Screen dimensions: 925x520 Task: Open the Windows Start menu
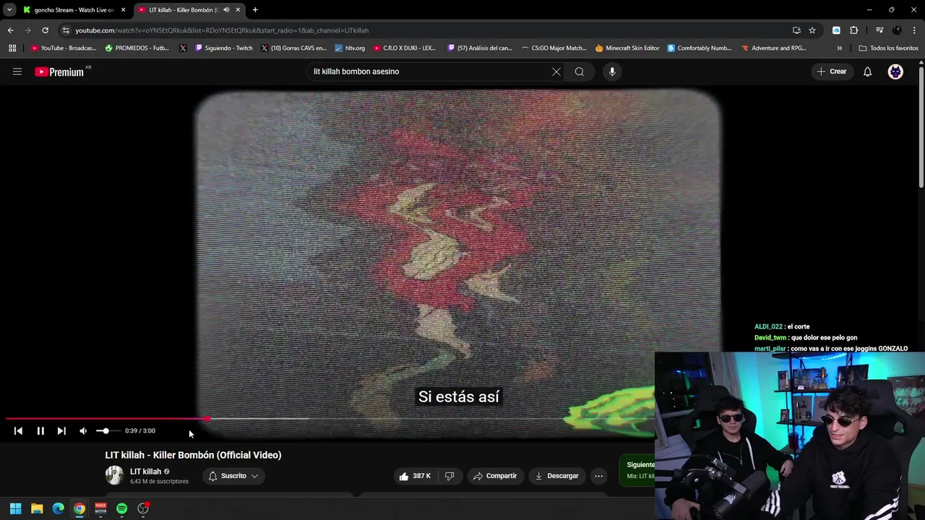[15, 508]
